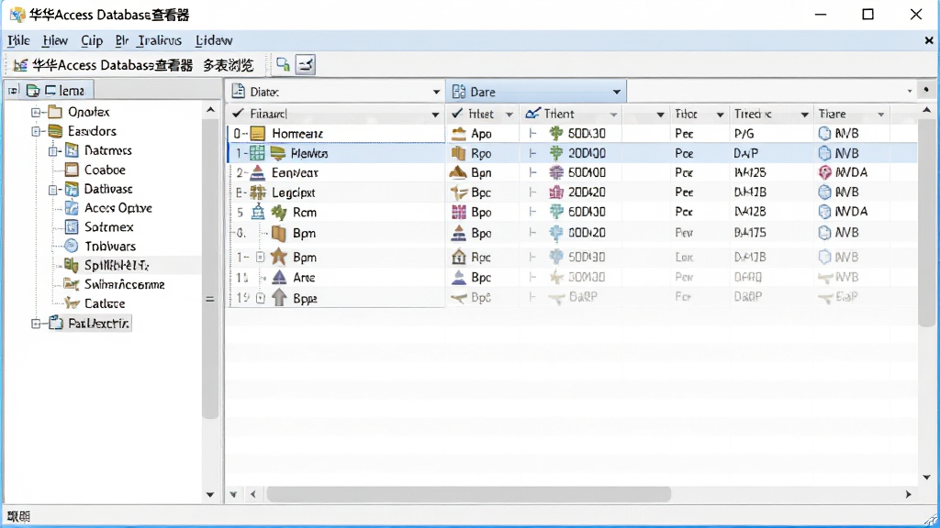
Task: Click the Bppa row arrow icon
Action: click(279, 298)
